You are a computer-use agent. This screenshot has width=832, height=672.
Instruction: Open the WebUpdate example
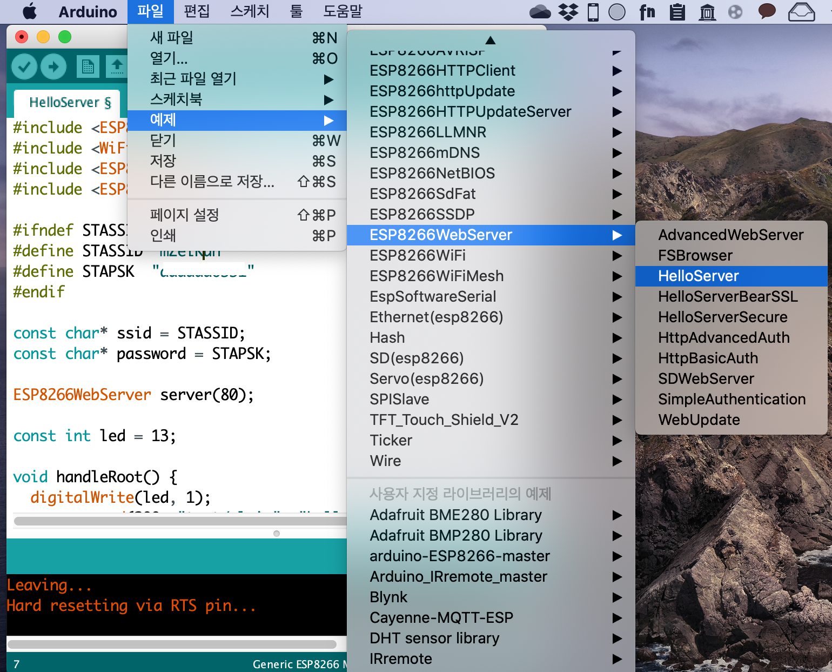(732, 420)
